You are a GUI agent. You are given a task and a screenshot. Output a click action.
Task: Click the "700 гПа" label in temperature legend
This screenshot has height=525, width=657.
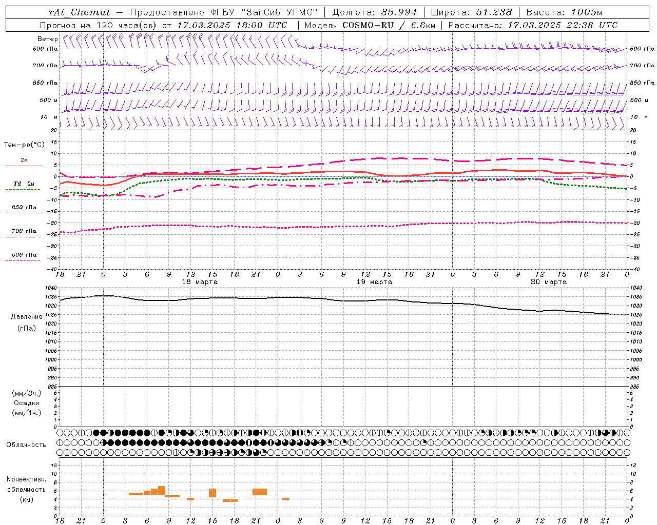click(24, 231)
